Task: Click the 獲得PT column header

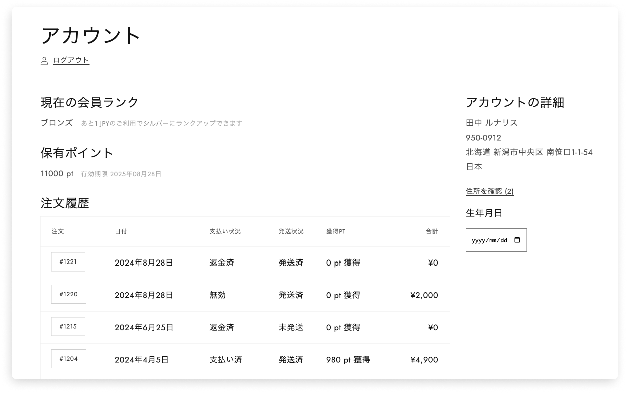Action: click(x=335, y=231)
